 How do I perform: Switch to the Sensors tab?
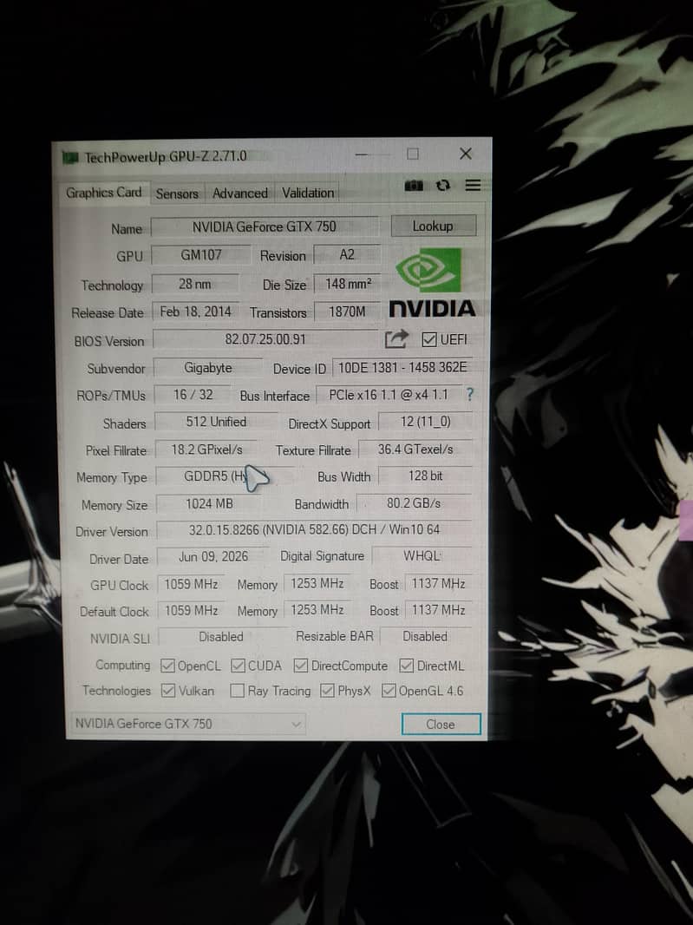pyautogui.click(x=177, y=194)
